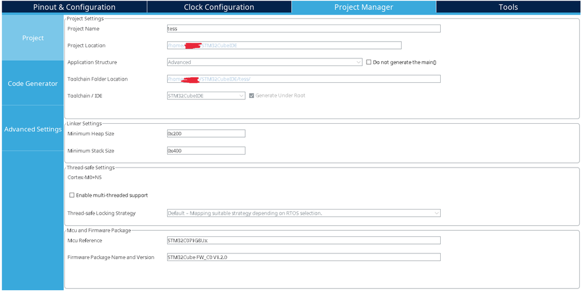Click the Minimum Stack Size label
The image size is (584, 293).
(91, 151)
